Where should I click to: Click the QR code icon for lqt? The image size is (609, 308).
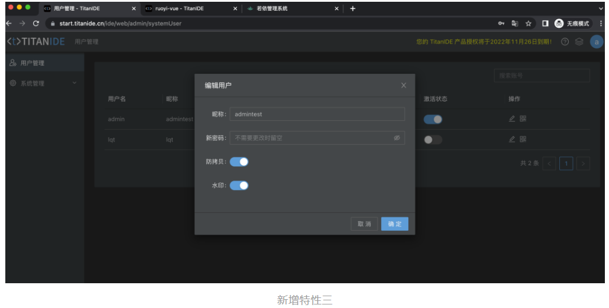(523, 139)
